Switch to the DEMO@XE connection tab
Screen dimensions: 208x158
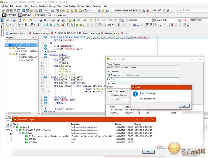(25, 15)
